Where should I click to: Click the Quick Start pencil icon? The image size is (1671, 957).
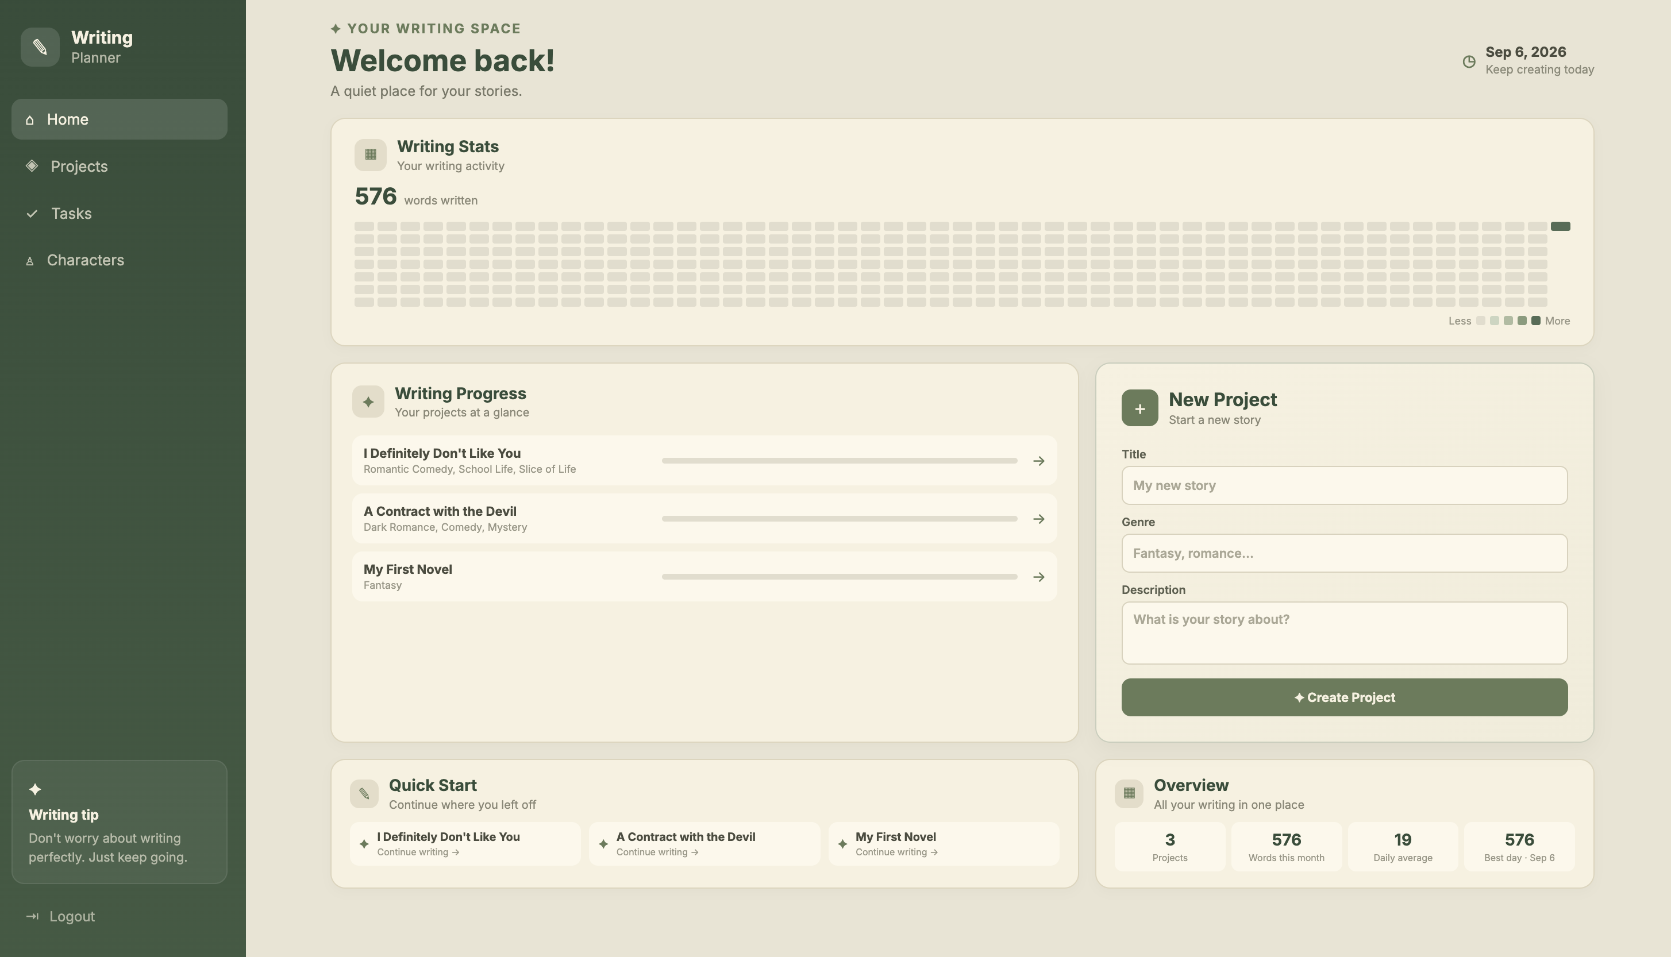(364, 794)
